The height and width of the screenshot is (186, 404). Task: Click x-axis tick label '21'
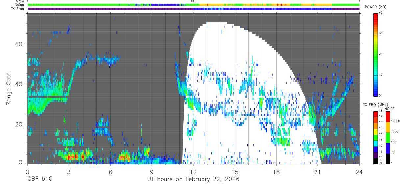[x=317, y=172]
